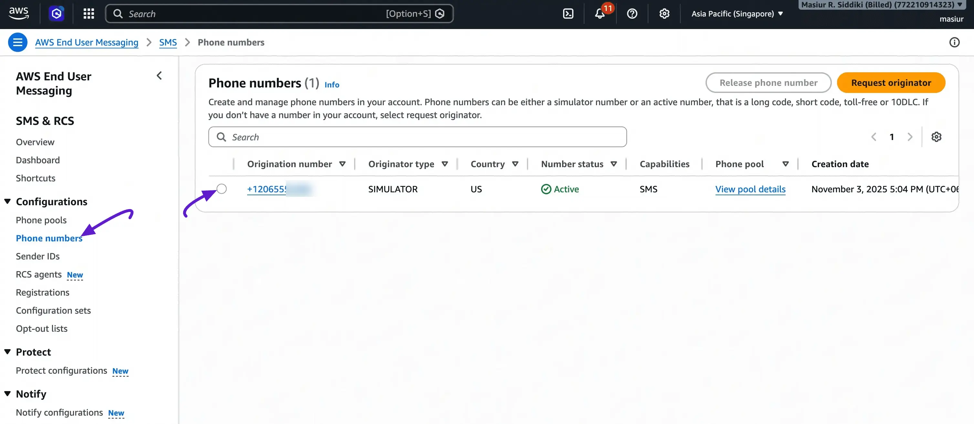
Task: Open Opt-out lists in the sidebar
Action: coord(42,328)
